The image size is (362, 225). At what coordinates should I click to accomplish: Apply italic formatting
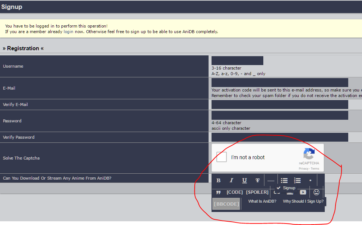coord(231,180)
